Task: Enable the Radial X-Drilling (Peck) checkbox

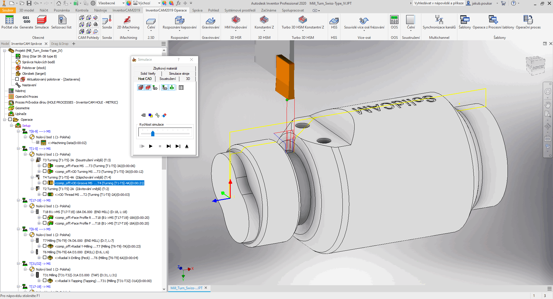Action: pyautogui.click(x=45, y=258)
